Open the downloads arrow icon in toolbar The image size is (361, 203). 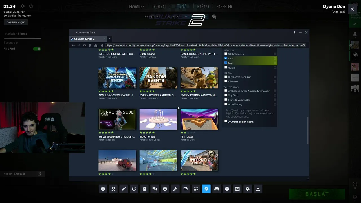click(x=165, y=189)
